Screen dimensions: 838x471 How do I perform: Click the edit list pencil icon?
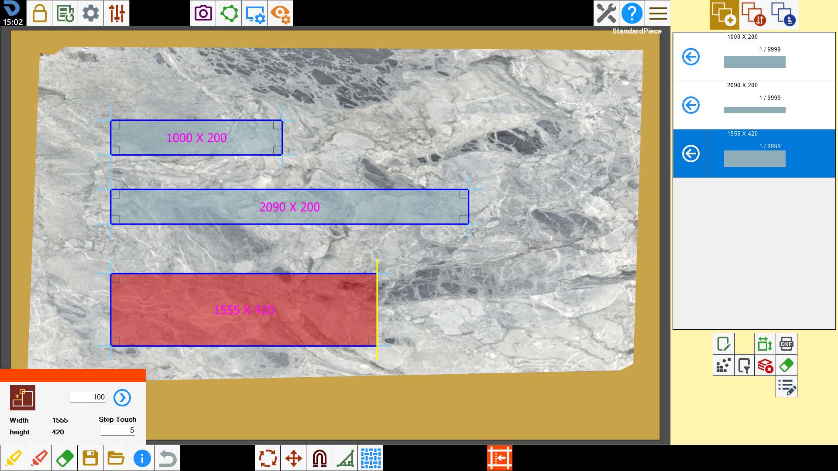pos(786,386)
